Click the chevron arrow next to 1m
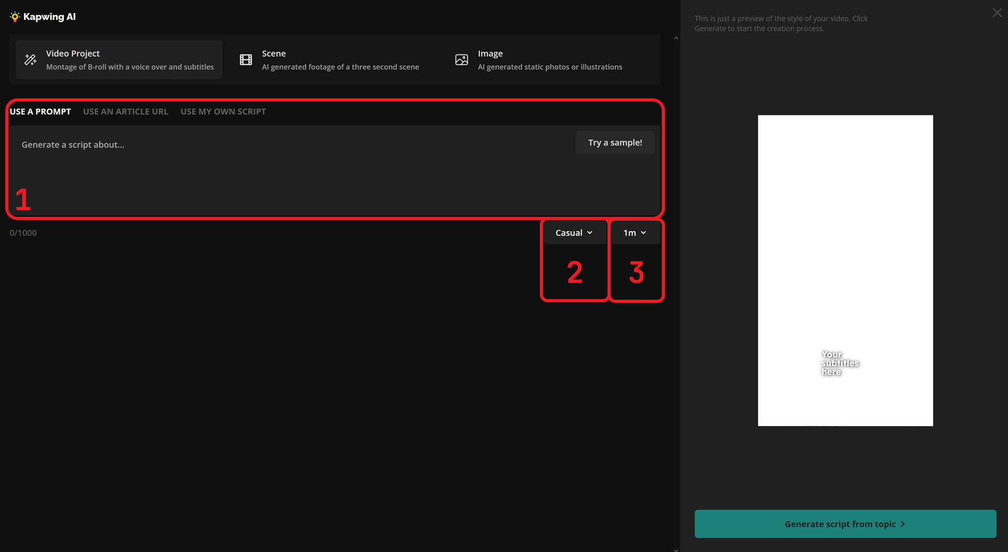The image size is (1008, 552). click(644, 233)
